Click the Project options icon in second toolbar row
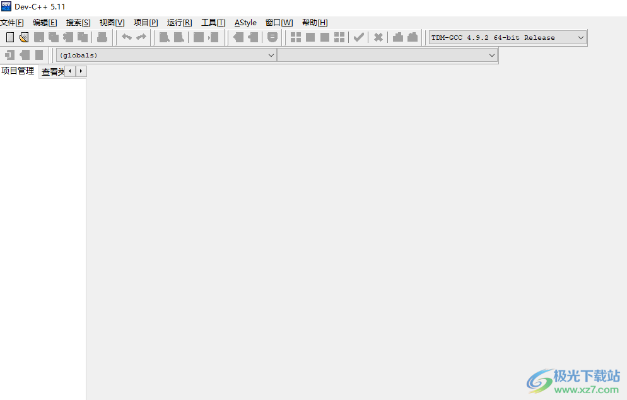 click(38, 55)
